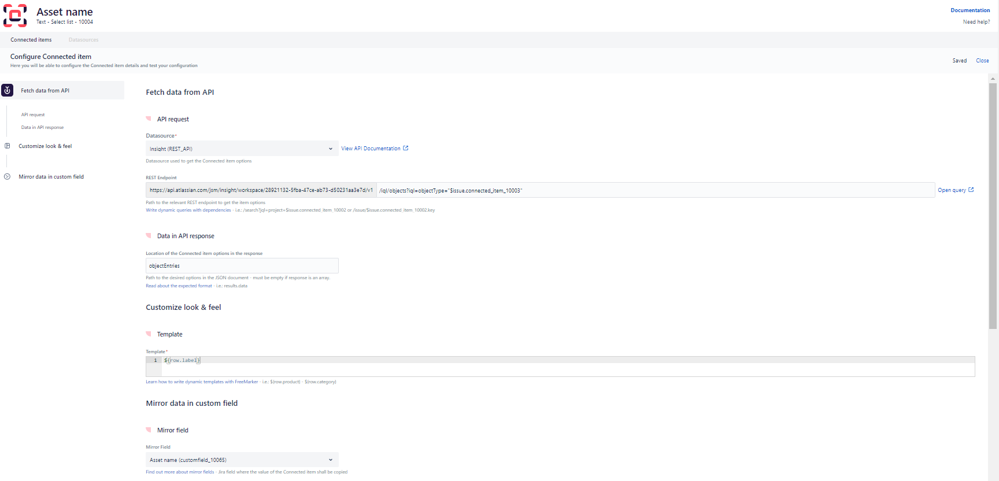
Task: Click the vertical scrollbar up arrow
Action: pyautogui.click(x=993, y=79)
